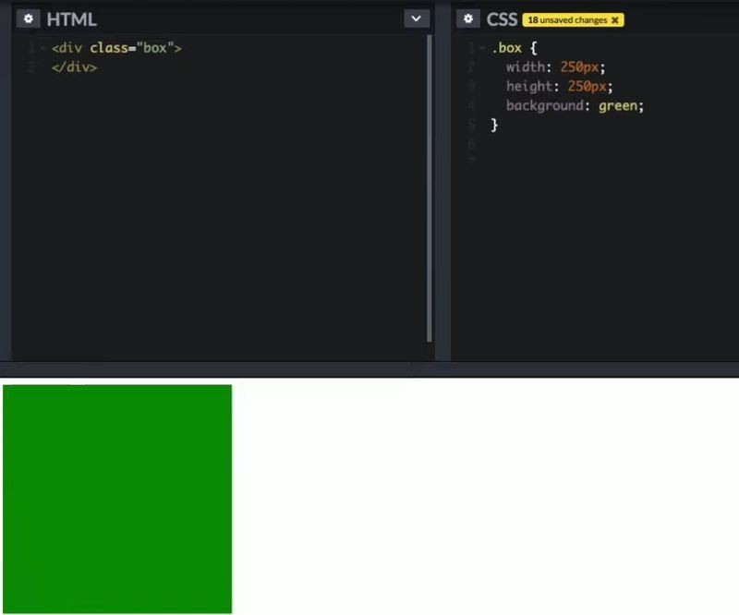Click the HTML panel title
This screenshot has height=615, width=739.
click(x=71, y=19)
